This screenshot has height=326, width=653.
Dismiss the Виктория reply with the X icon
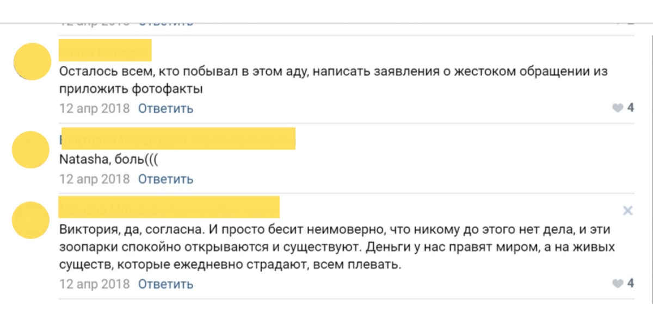627,211
